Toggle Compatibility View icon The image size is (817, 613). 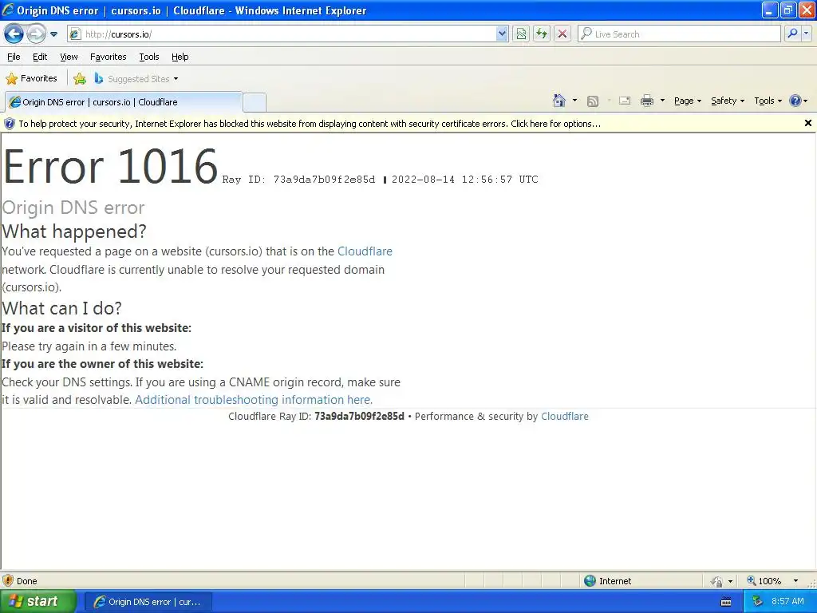coord(521,34)
